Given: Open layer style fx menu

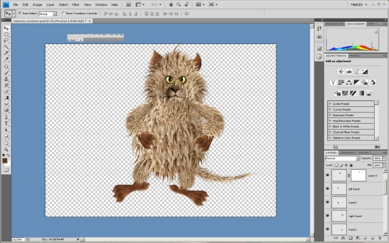Looking at the screenshot, I should click(x=343, y=238).
